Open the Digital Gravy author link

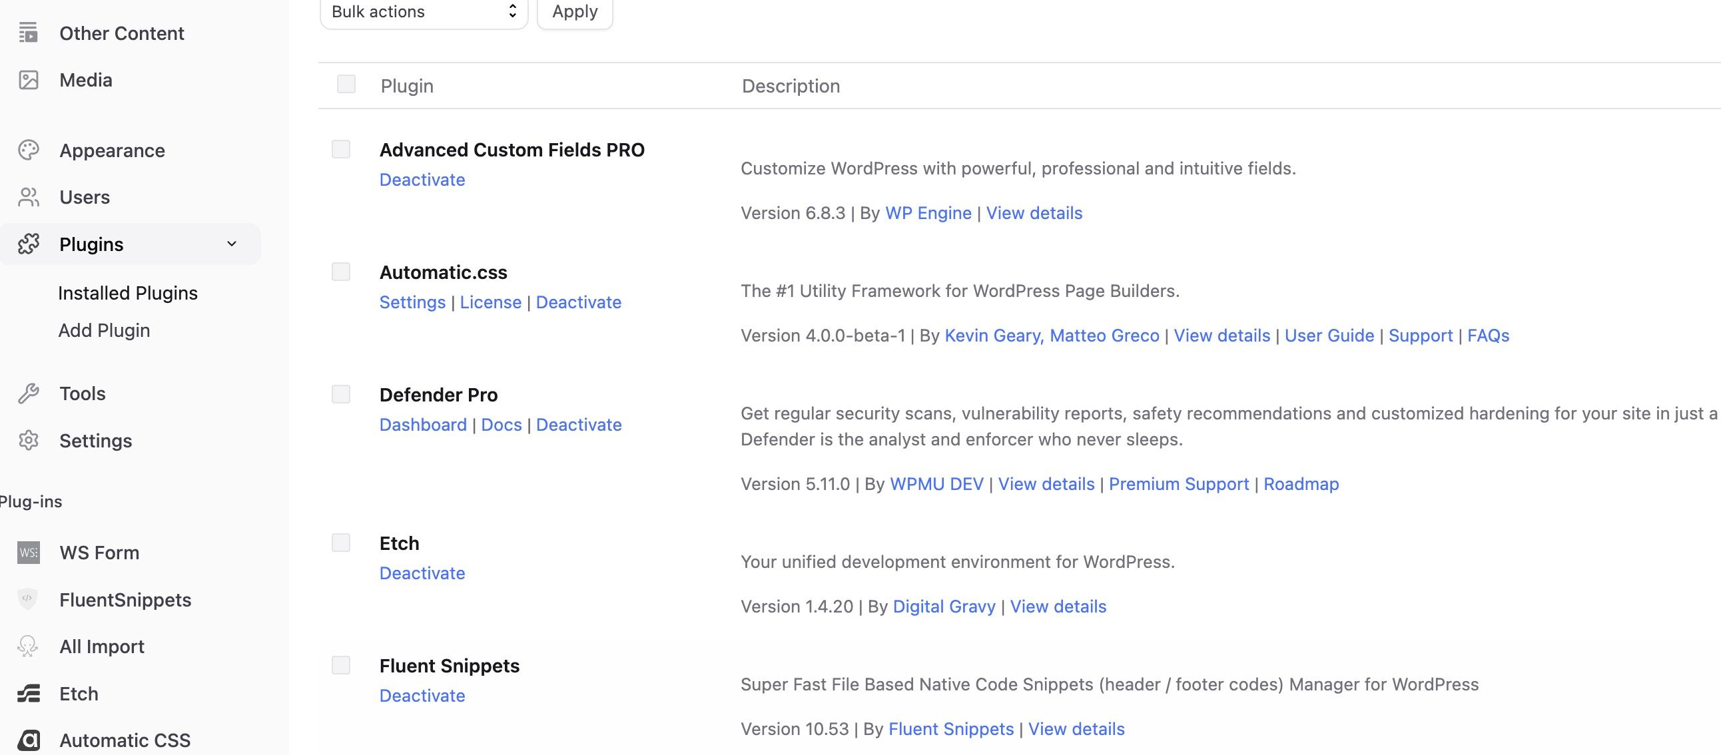(944, 607)
